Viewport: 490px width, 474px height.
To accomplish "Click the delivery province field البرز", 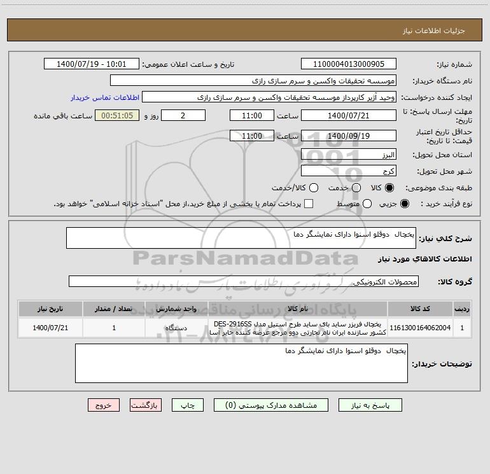I will pyautogui.click(x=349, y=155).
